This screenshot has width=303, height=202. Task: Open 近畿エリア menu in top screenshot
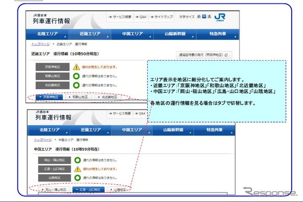(x=90, y=34)
